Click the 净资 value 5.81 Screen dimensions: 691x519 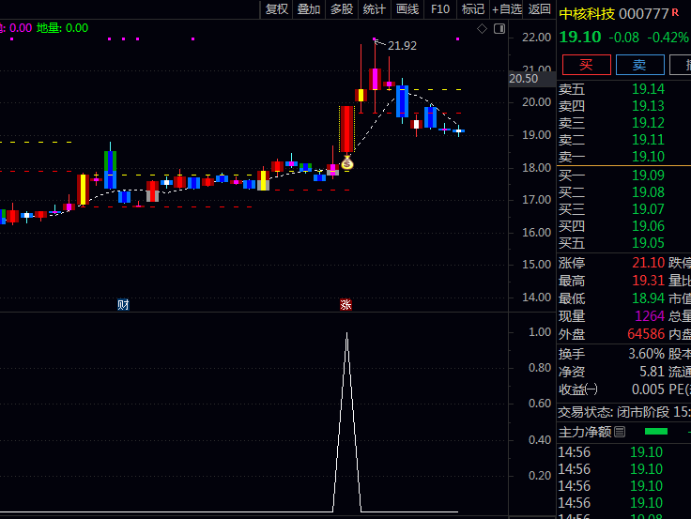coord(652,372)
